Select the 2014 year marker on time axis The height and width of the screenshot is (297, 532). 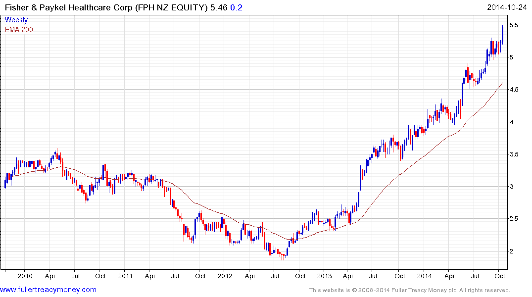pos(424,276)
